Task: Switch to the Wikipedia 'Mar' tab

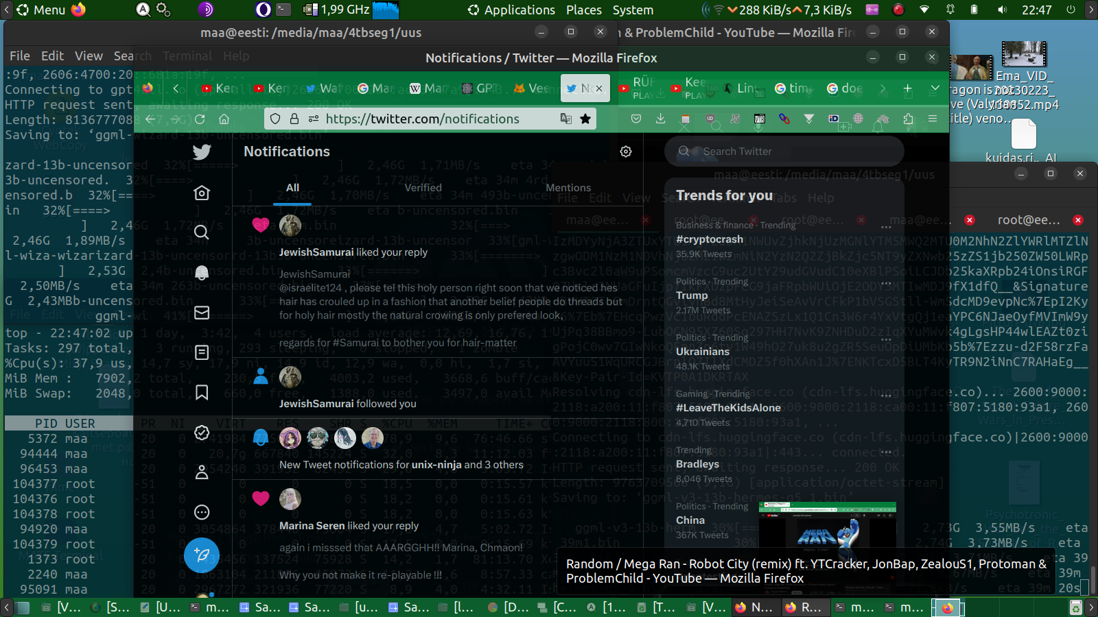Action: point(428,88)
